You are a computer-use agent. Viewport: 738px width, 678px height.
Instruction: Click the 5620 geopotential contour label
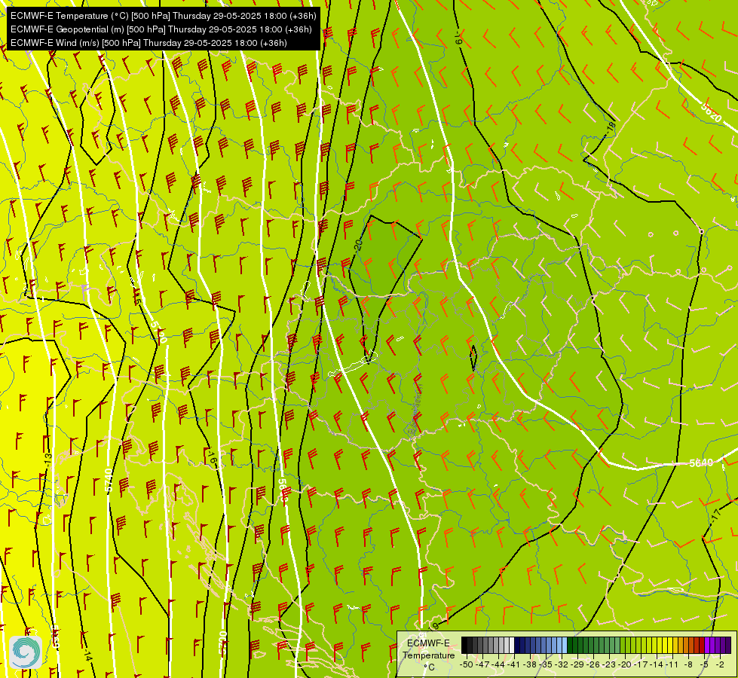[711, 112]
